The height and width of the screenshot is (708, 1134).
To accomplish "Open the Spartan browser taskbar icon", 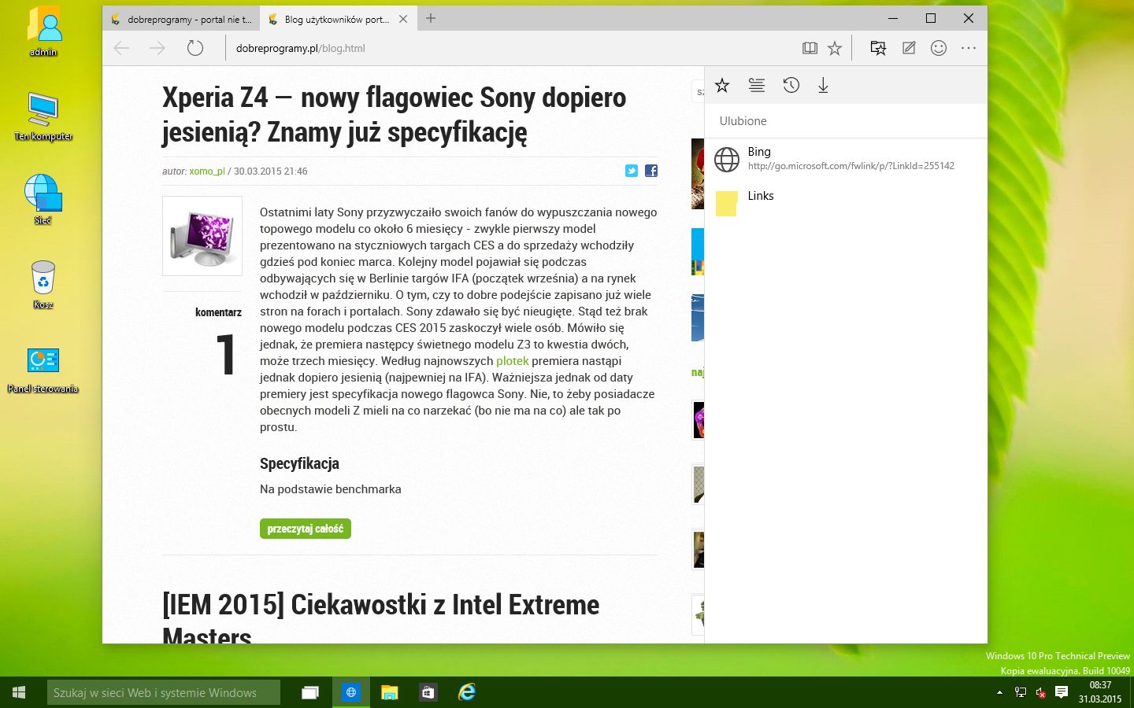I will click(351, 692).
